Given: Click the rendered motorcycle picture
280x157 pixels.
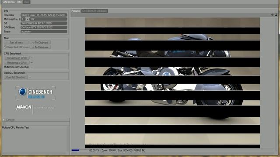Looking at the screenshot, I should [x=172, y=83].
